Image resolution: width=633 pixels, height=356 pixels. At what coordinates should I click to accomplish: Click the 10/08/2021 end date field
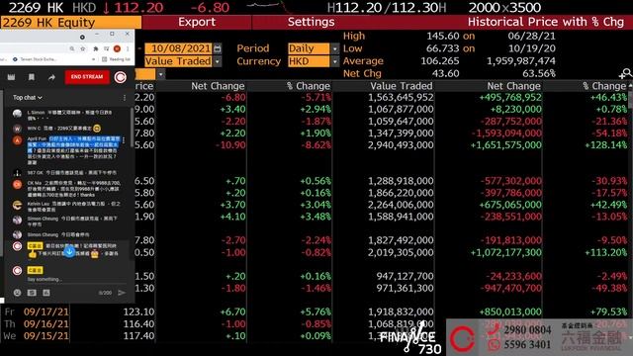point(178,48)
